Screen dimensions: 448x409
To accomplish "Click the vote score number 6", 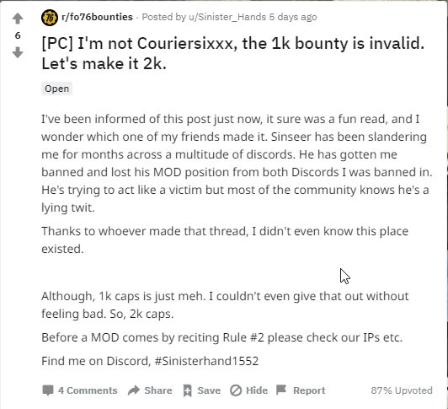I will (18, 35).
